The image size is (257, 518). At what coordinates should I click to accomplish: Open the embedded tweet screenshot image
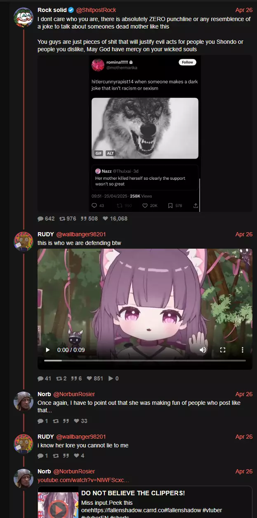(145, 134)
